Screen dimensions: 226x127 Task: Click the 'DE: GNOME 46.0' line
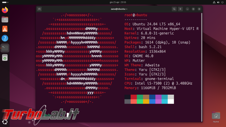click(x=139, y=56)
